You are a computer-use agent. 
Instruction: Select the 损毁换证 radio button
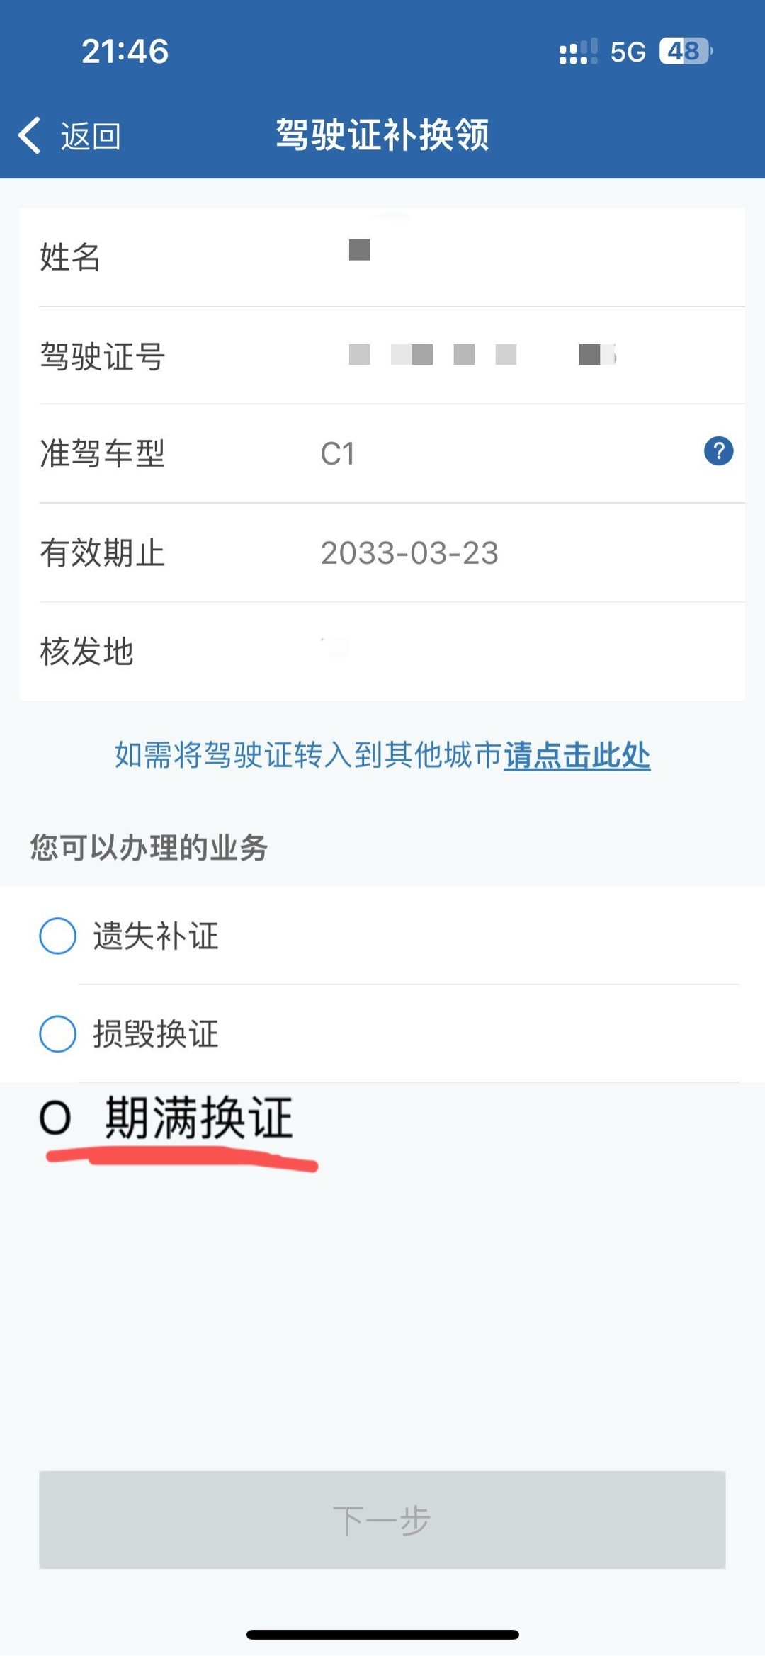pos(58,1033)
